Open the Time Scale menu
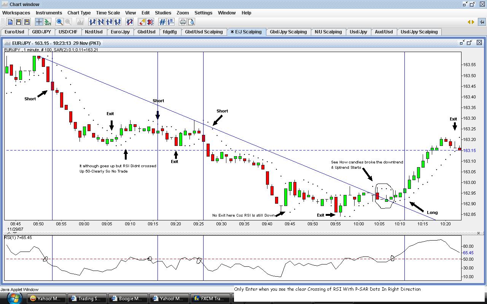This screenshot has width=487, height=304. (108, 13)
